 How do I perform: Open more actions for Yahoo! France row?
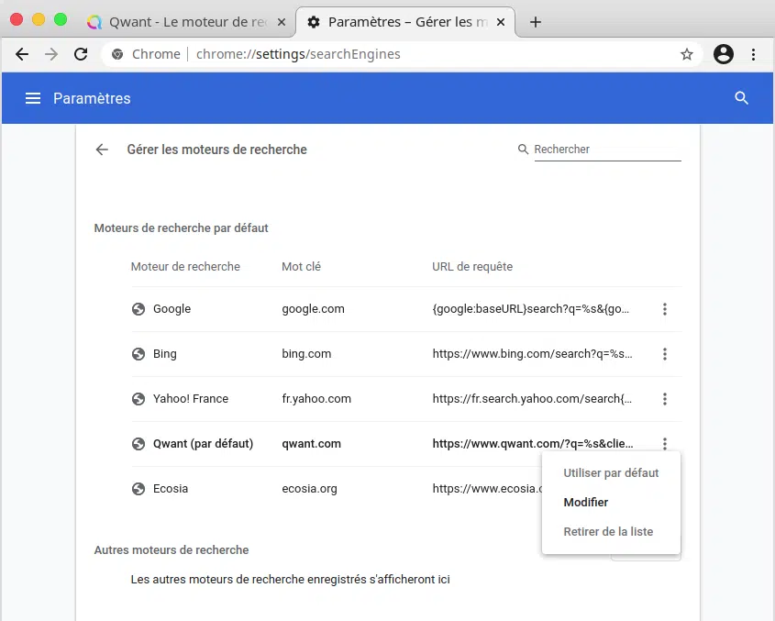click(665, 399)
